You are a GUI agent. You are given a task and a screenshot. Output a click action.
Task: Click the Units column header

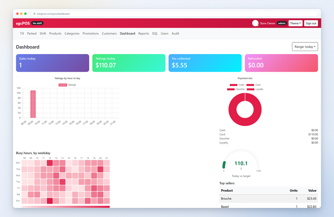(293, 190)
